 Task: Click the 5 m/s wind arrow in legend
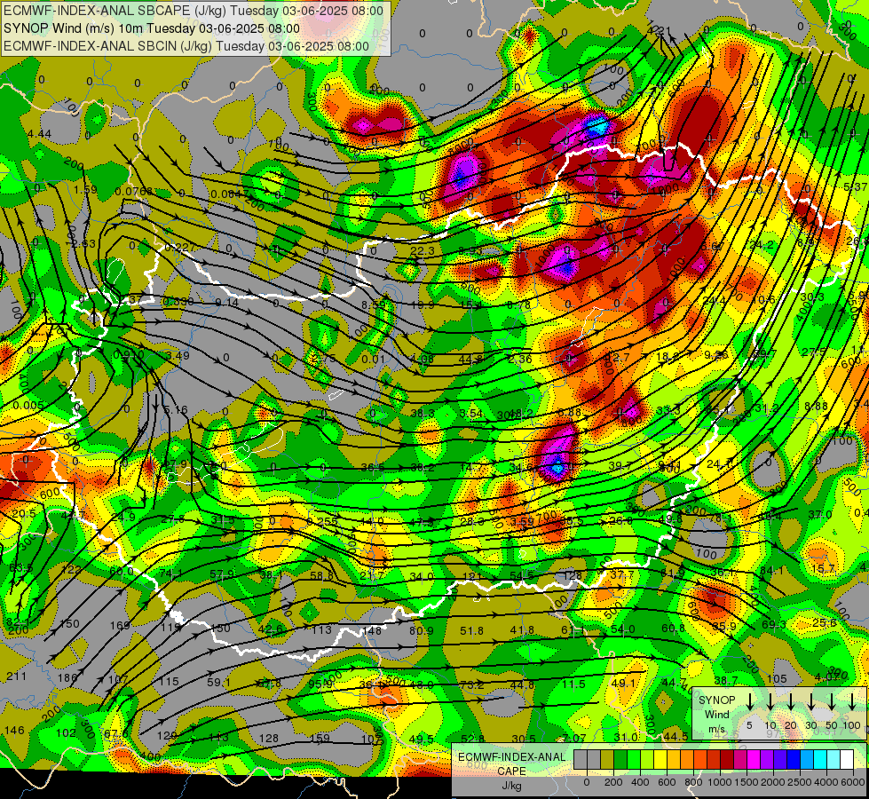coord(750,700)
